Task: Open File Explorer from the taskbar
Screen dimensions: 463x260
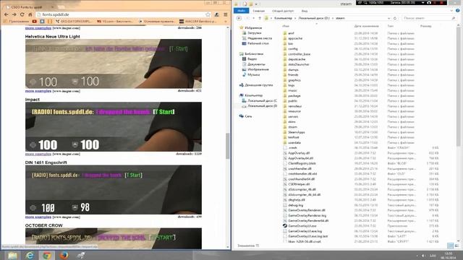Action: (12, 255)
